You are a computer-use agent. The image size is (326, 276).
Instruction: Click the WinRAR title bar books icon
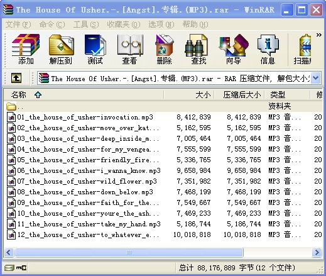[8, 9]
